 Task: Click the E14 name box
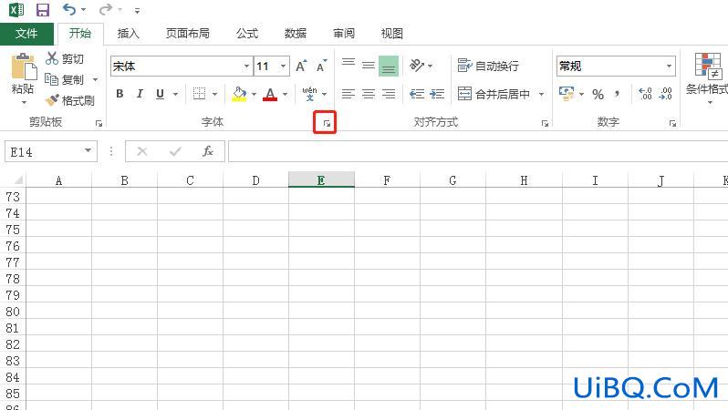click(x=50, y=151)
